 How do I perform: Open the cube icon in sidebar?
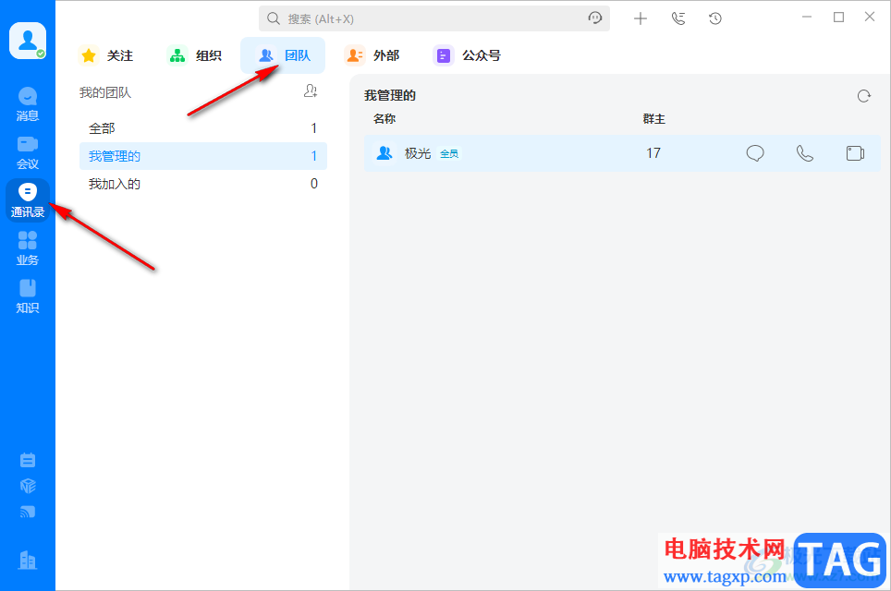coord(28,486)
